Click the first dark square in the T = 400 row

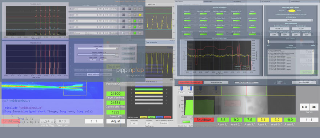(124, 27)
